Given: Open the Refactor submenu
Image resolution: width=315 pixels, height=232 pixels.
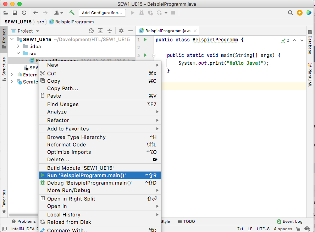Looking at the screenshot, I should [x=100, y=120].
